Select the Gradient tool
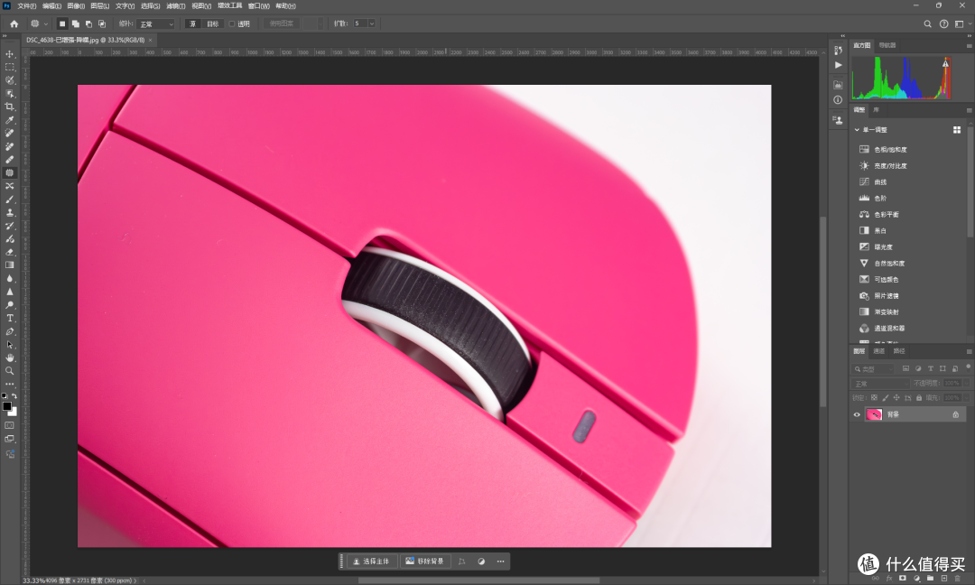975x585 pixels. 9,265
